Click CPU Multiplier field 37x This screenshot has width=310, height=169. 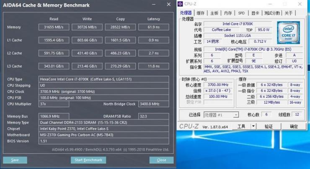54,104
